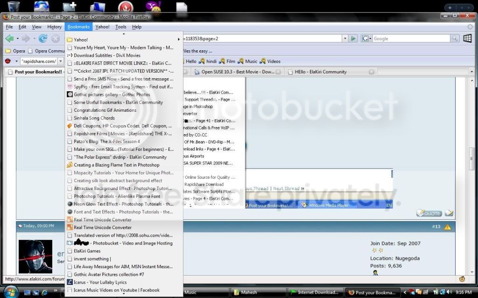The height and width of the screenshot is (298, 478).
Task: Reload the page with the refresh icon
Action: point(42,39)
